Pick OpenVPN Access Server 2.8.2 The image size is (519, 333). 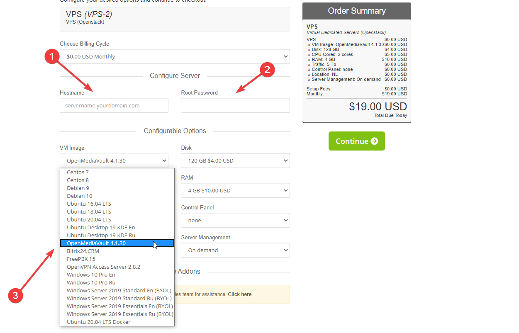[103, 267]
